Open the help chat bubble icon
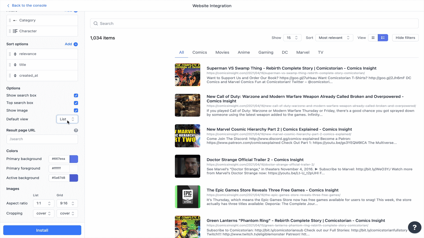The height and width of the screenshot is (238, 424). (415, 227)
